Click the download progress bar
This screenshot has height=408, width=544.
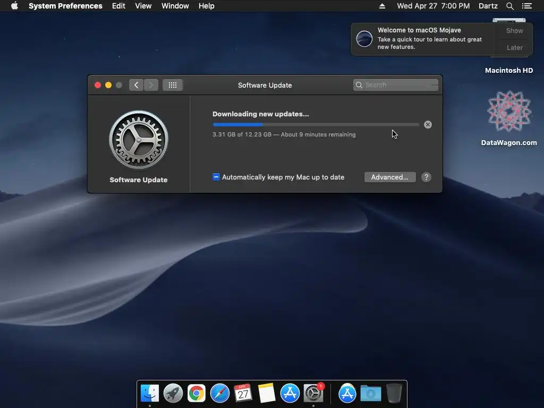pos(316,124)
